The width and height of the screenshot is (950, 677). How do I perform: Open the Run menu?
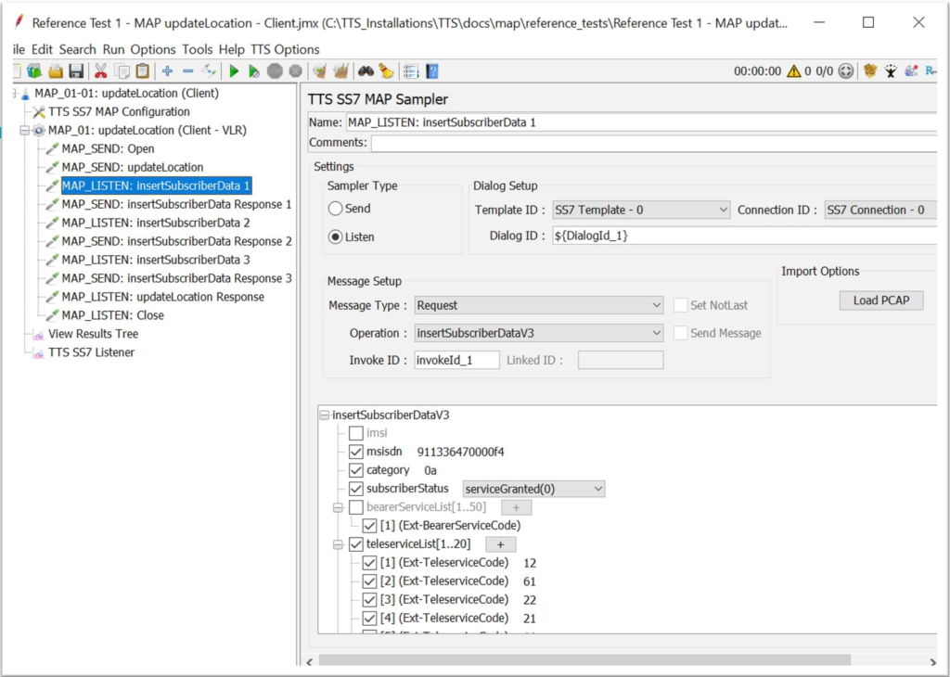pos(113,49)
